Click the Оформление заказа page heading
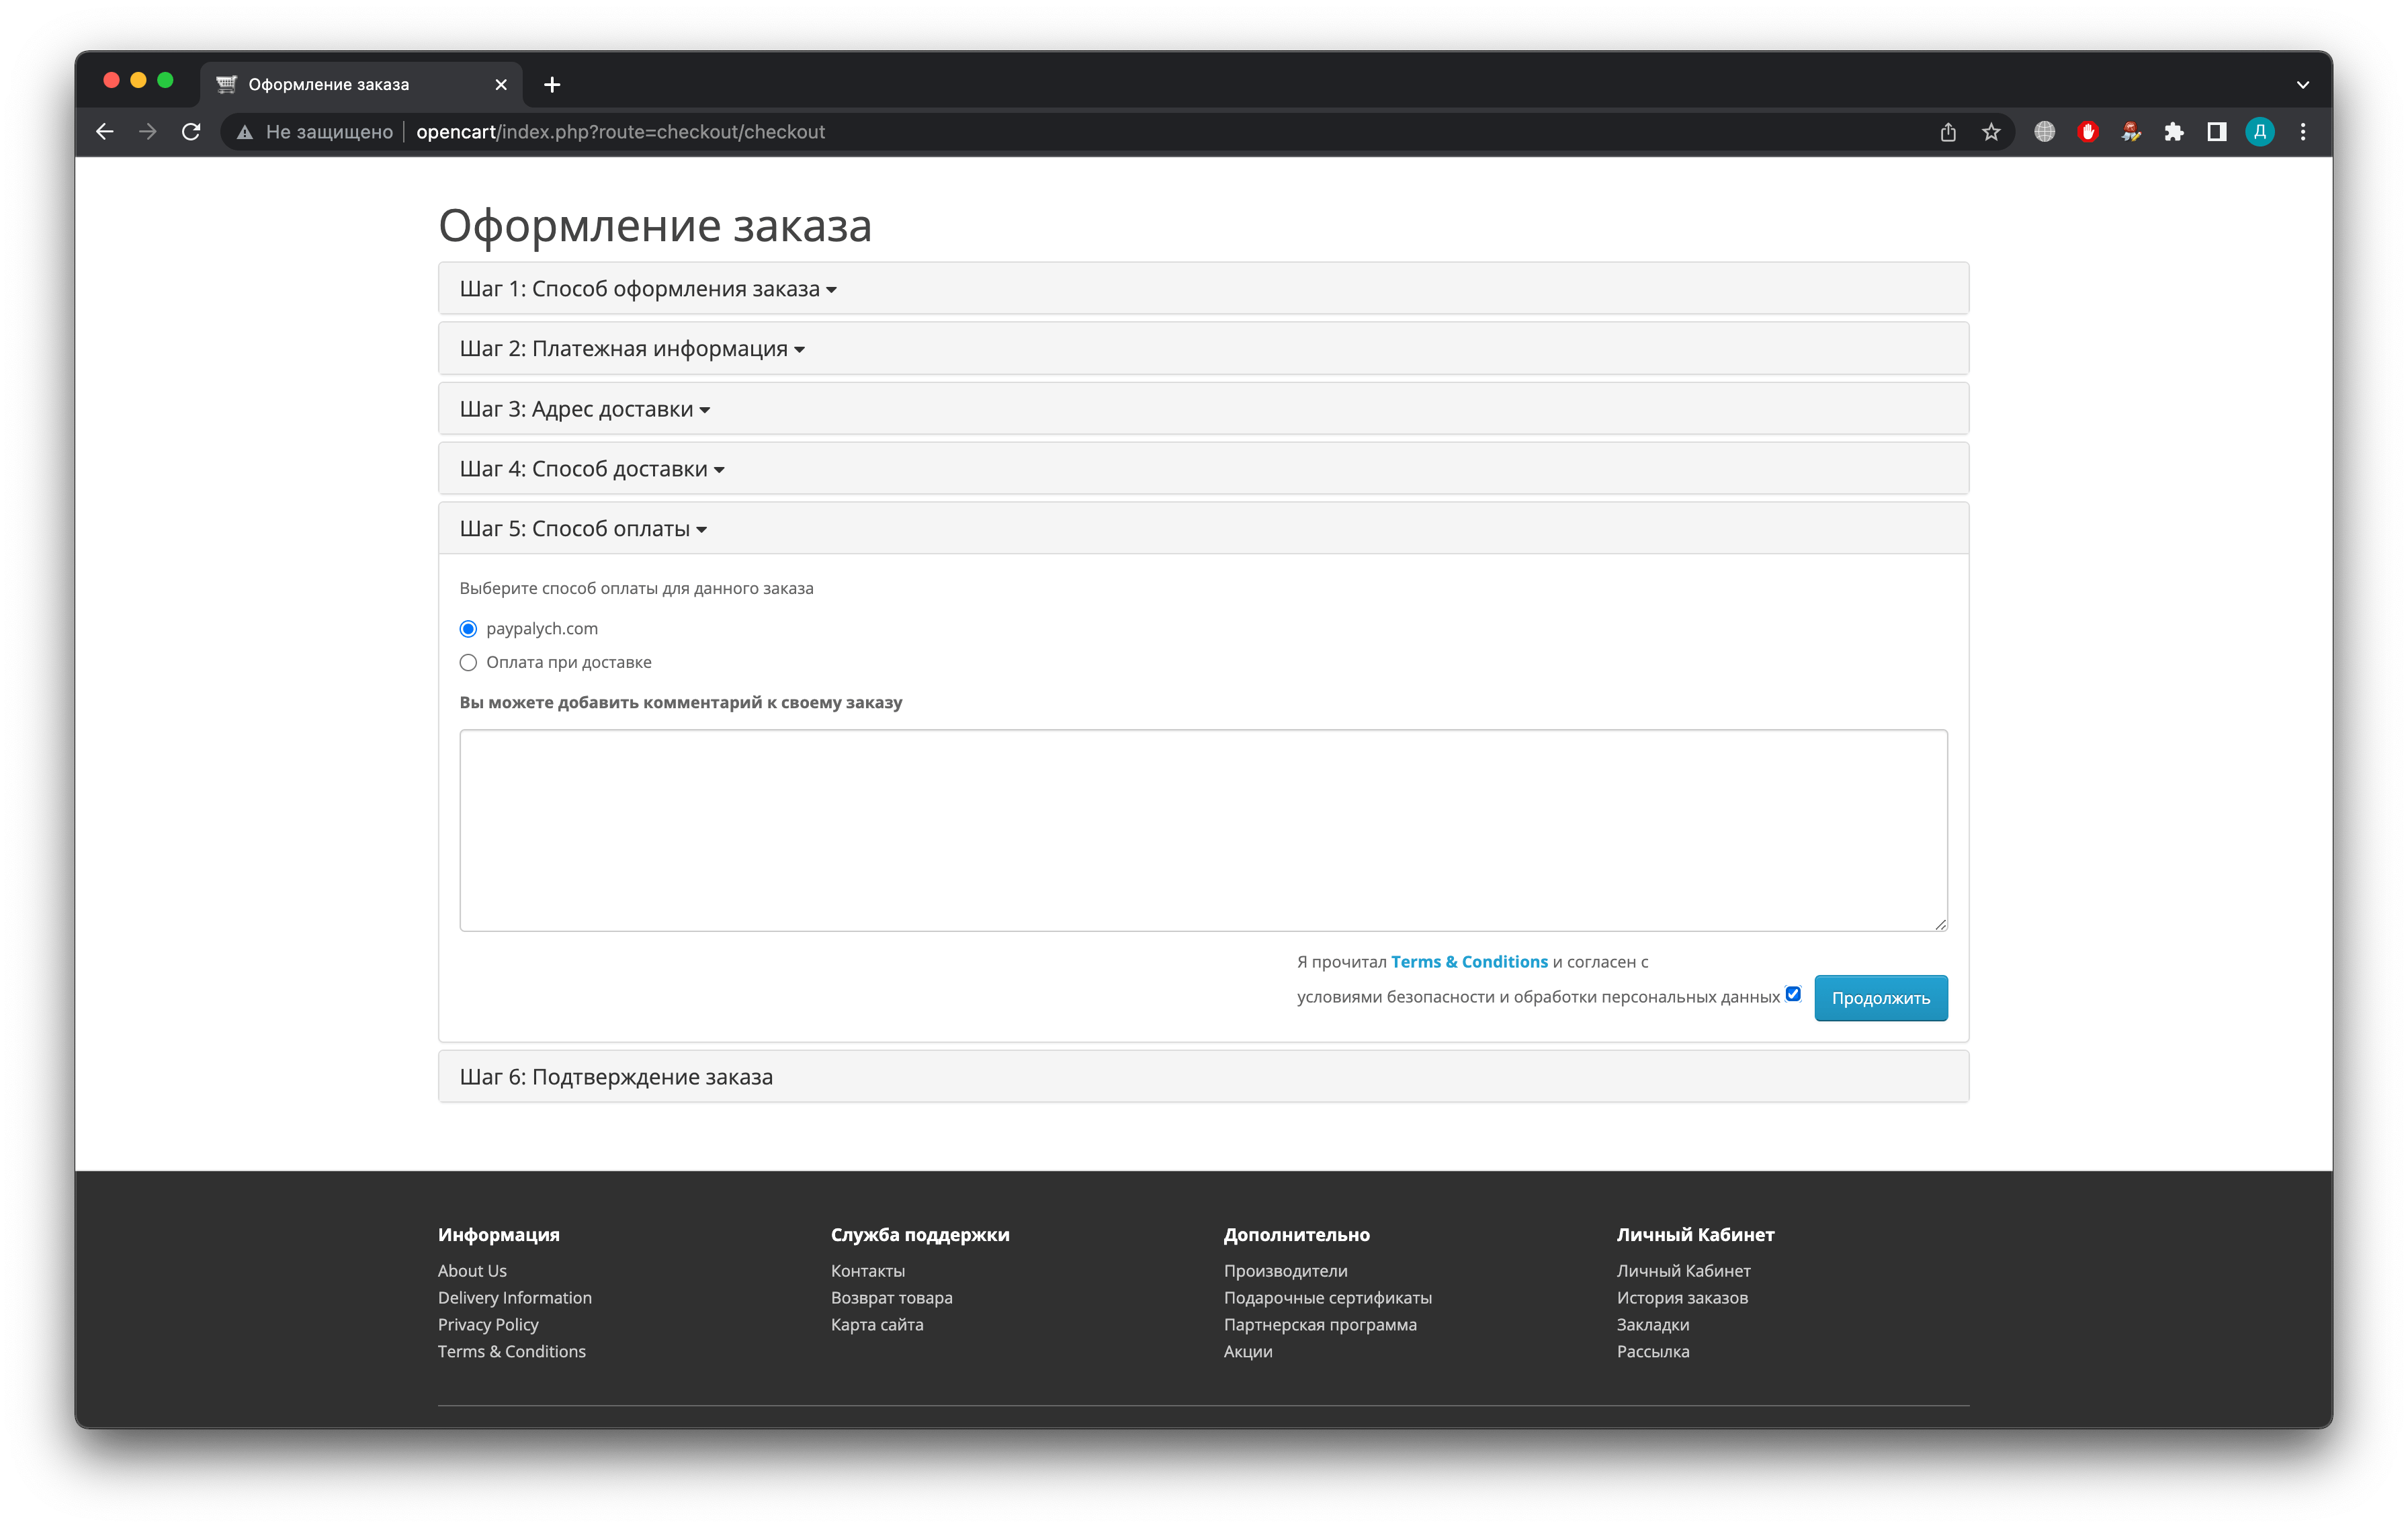 pyautogui.click(x=655, y=226)
